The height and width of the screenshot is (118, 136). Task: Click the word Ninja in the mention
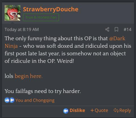click(11, 46)
